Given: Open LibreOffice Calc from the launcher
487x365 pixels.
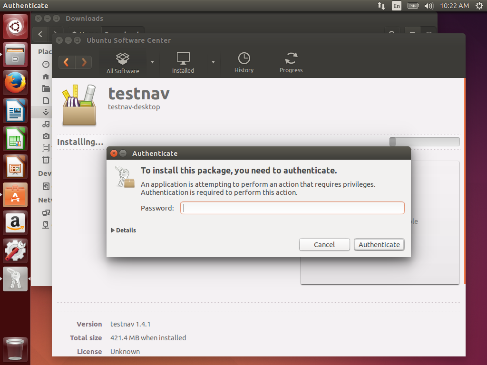Looking at the screenshot, I should (16, 139).
